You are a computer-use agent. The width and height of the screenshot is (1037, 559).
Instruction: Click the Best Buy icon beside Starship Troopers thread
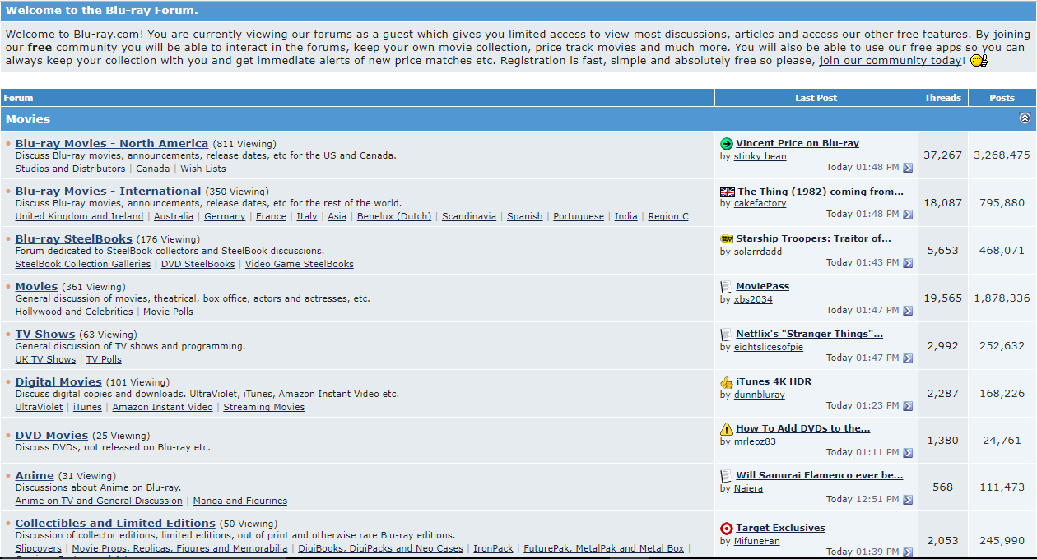727,239
